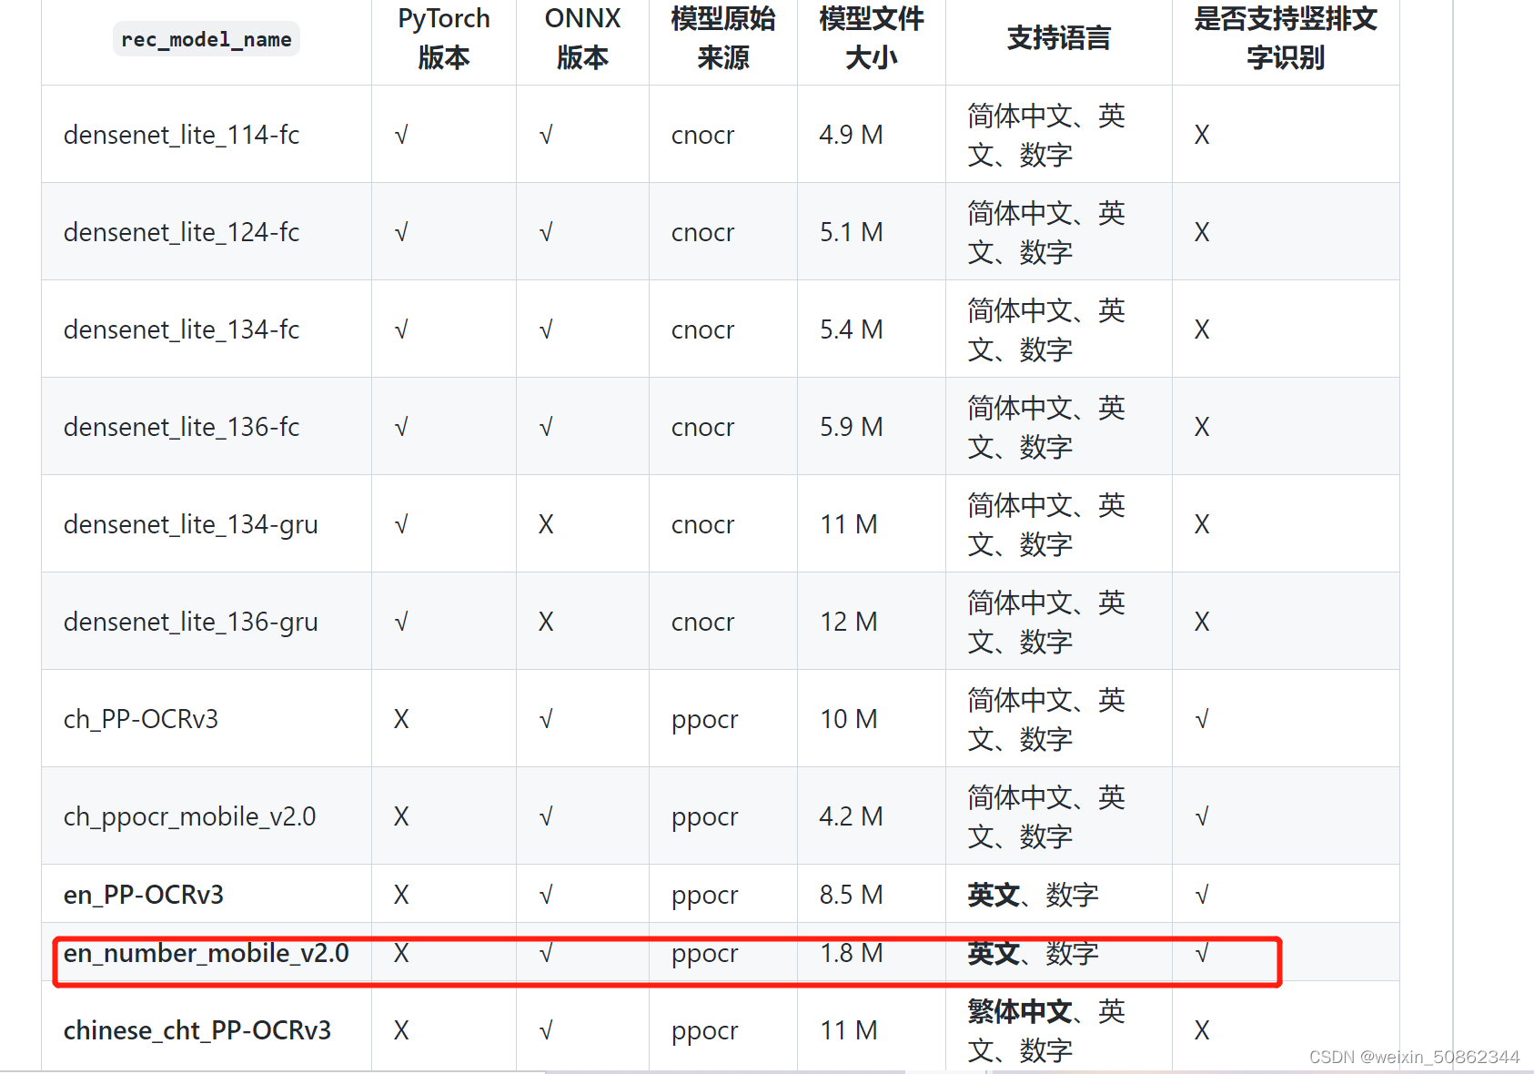Click 繁体中文 language in chinese_cht_PP-OCRv3 row
The height and width of the screenshot is (1074, 1534).
tap(1019, 1011)
